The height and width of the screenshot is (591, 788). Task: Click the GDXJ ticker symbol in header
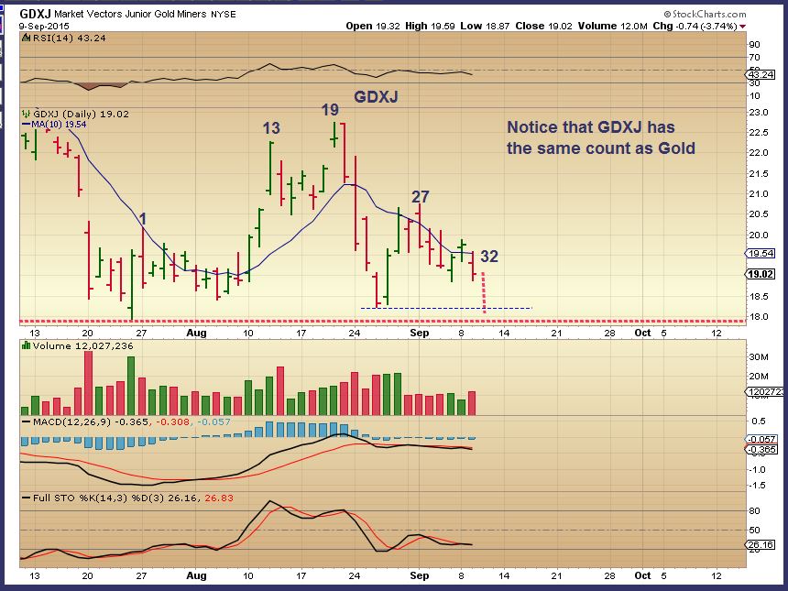(35, 14)
